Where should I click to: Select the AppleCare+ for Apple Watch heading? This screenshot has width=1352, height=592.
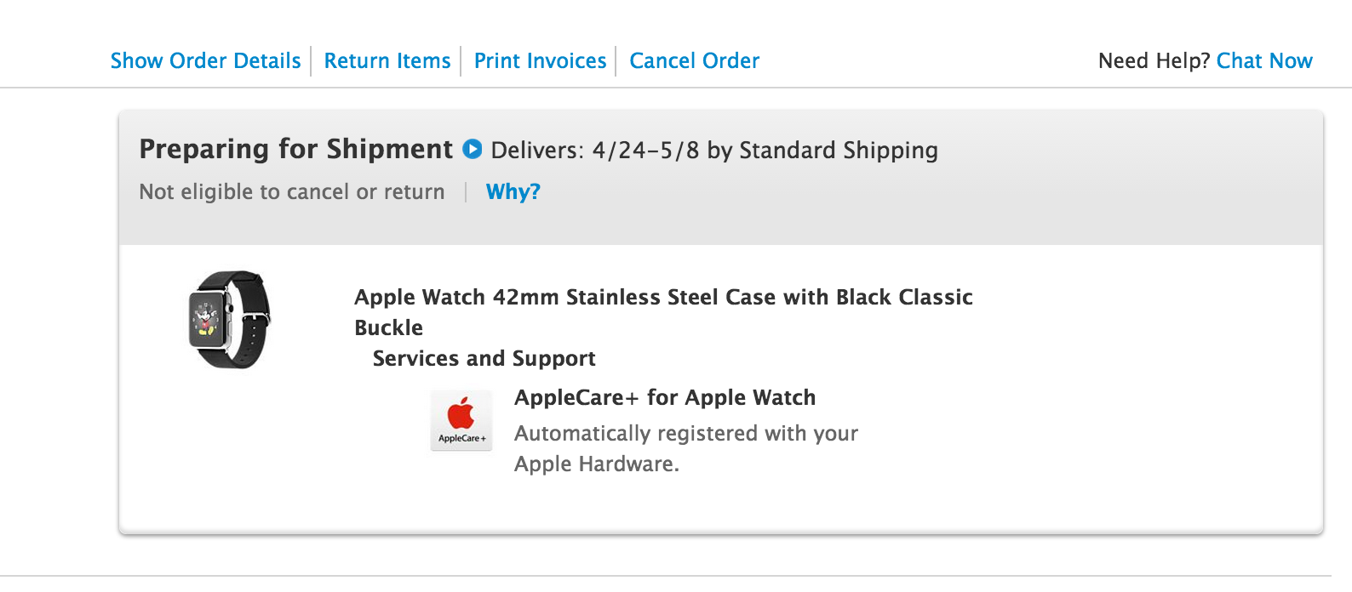665,398
